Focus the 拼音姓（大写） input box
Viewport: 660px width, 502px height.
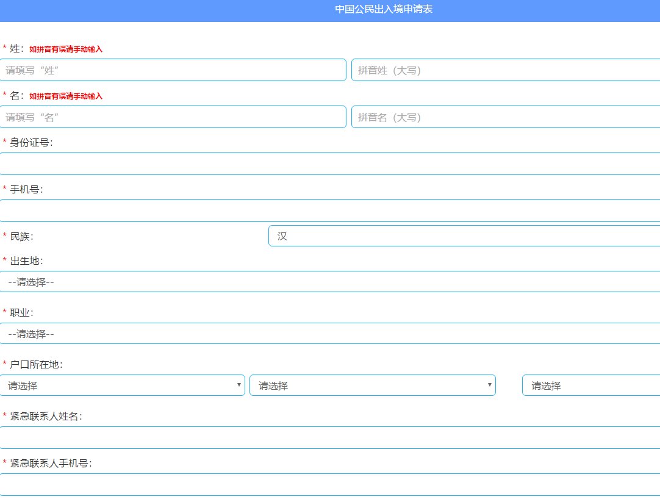pos(505,70)
